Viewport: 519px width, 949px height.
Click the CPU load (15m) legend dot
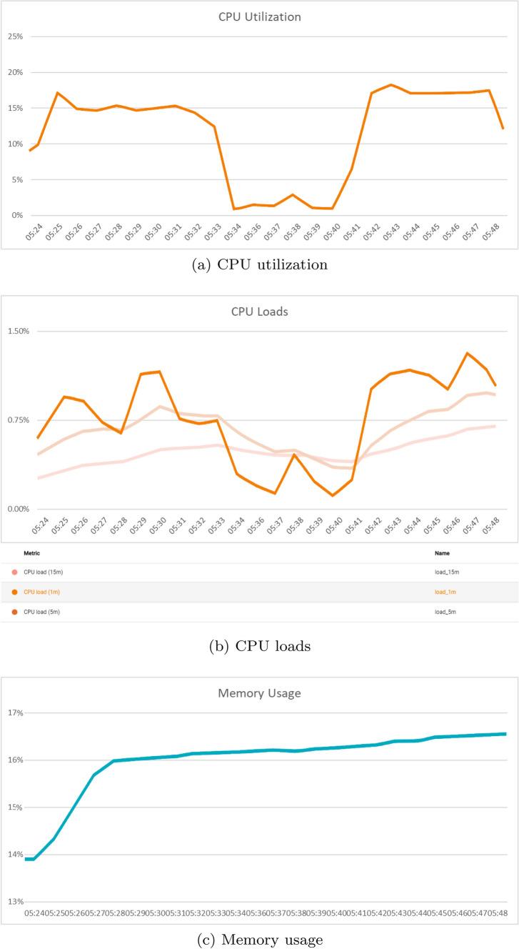(15, 572)
